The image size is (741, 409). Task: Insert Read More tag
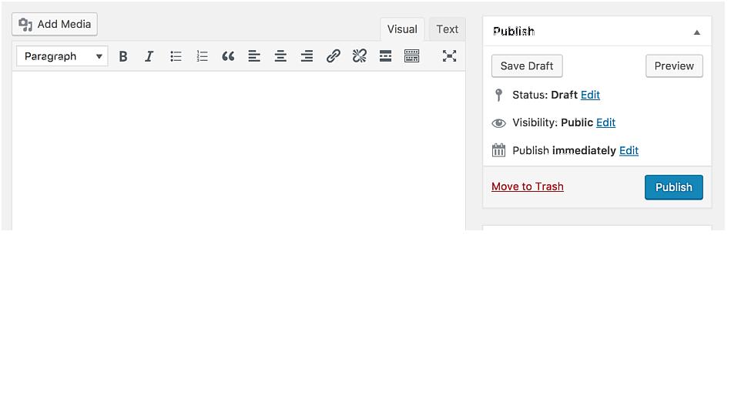(x=386, y=56)
